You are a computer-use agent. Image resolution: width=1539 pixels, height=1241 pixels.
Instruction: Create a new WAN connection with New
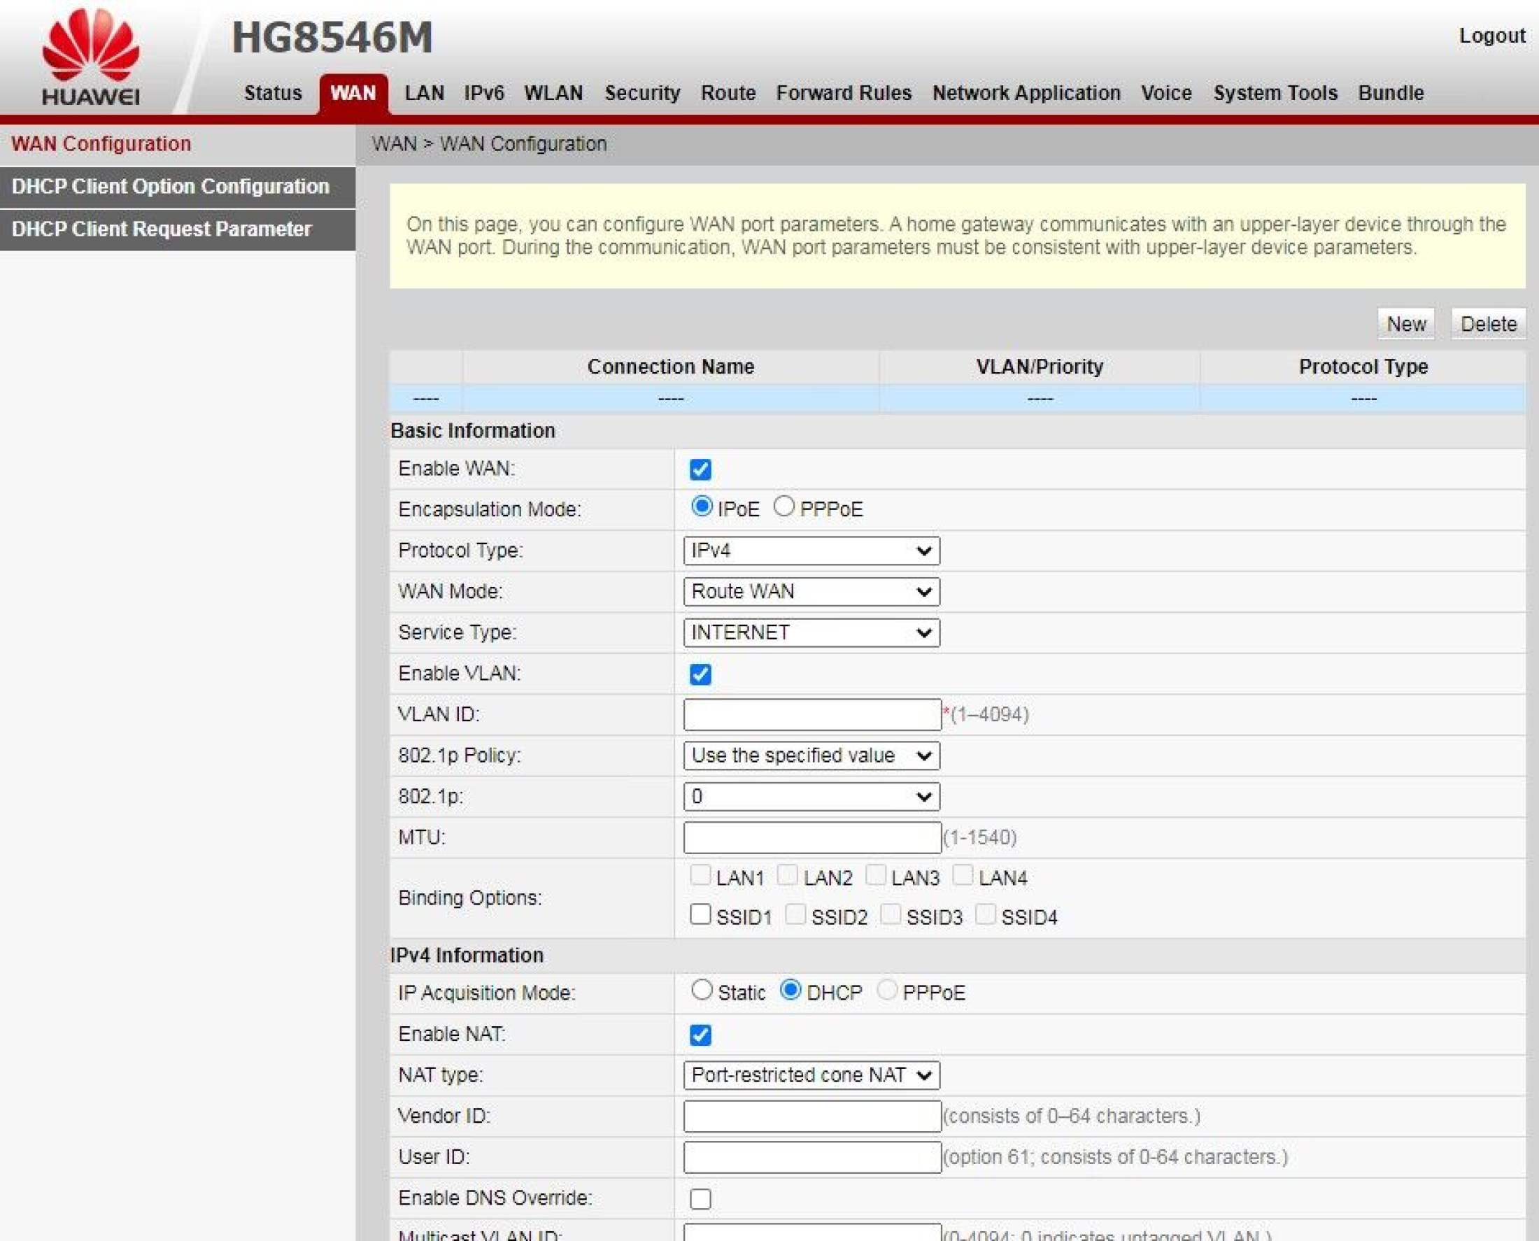[1405, 323]
